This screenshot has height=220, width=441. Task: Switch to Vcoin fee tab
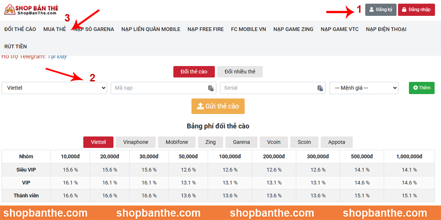(274, 142)
